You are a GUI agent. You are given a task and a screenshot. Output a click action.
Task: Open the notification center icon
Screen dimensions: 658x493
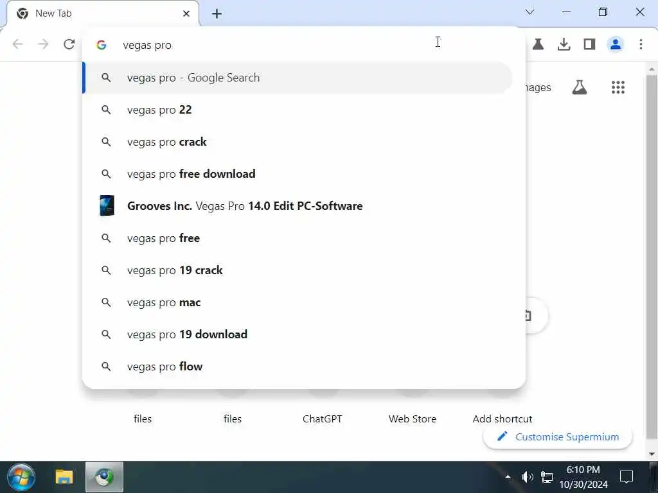pos(627,477)
